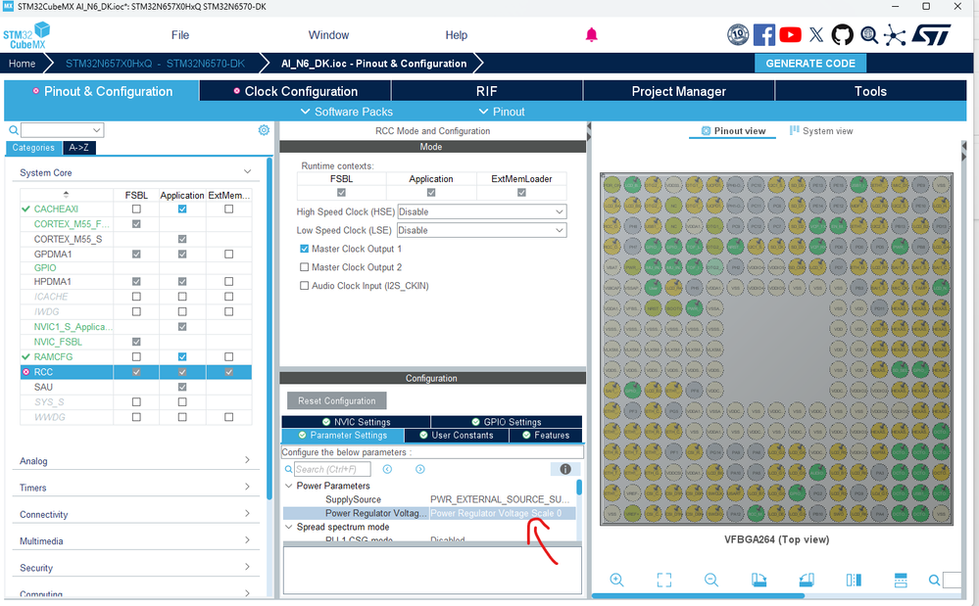Viewport: 979px width, 606px height.
Task: Select the A->Z sorting tab
Action: tap(79, 148)
